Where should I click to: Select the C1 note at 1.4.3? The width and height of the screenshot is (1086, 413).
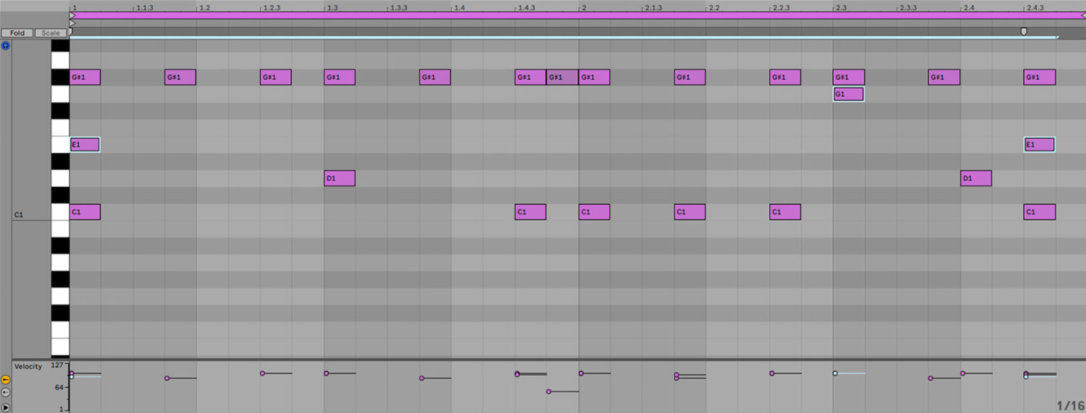[531, 212]
